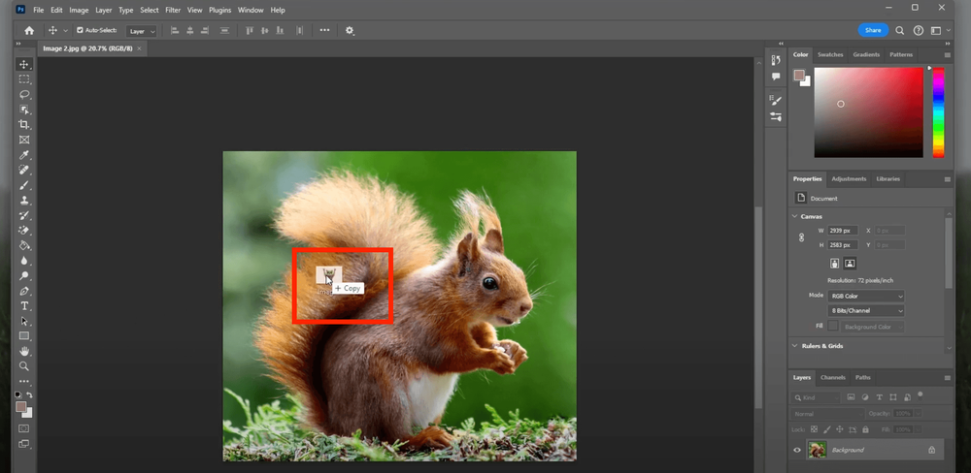Click the canvas width input field

pyautogui.click(x=840, y=231)
